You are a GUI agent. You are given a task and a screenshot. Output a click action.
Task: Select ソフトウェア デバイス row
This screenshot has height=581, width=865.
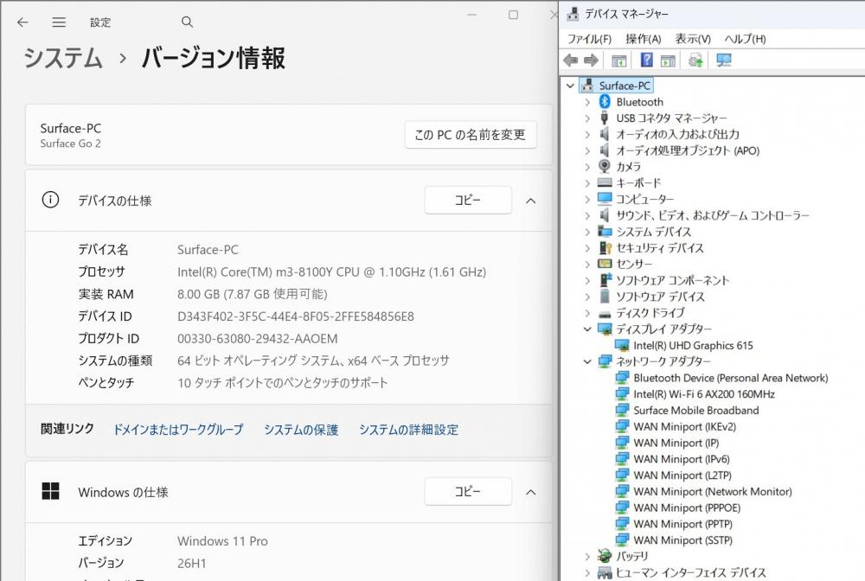660,297
